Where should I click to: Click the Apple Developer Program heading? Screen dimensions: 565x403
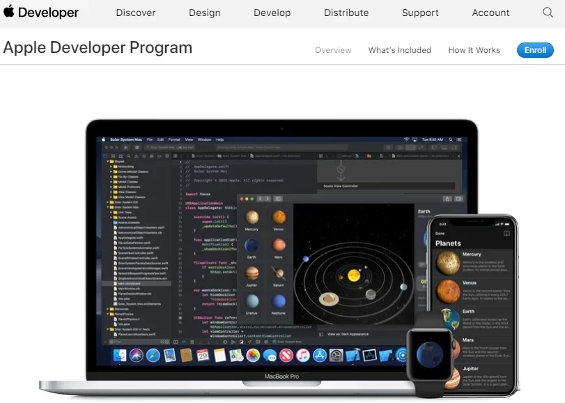pos(98,48)
